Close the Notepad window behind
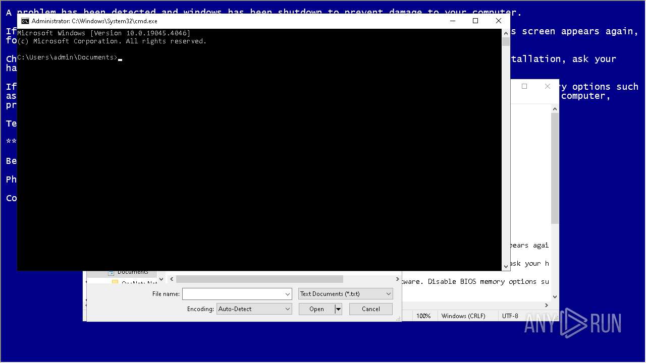This screenshot has width=646, height=363. pyautogui.click(x=548, y=86)
